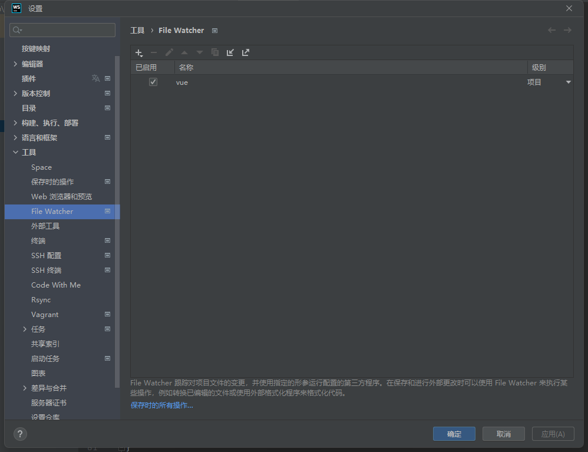This screenshot has width=588, height=452.
Task: Click the 确定 button
Action: (454, 434)
